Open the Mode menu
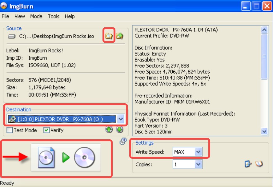Screen dimensions: 273x187 [x=36, y=16]
